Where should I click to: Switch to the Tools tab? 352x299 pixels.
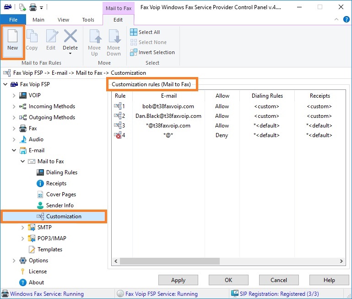tap(88, 20)
